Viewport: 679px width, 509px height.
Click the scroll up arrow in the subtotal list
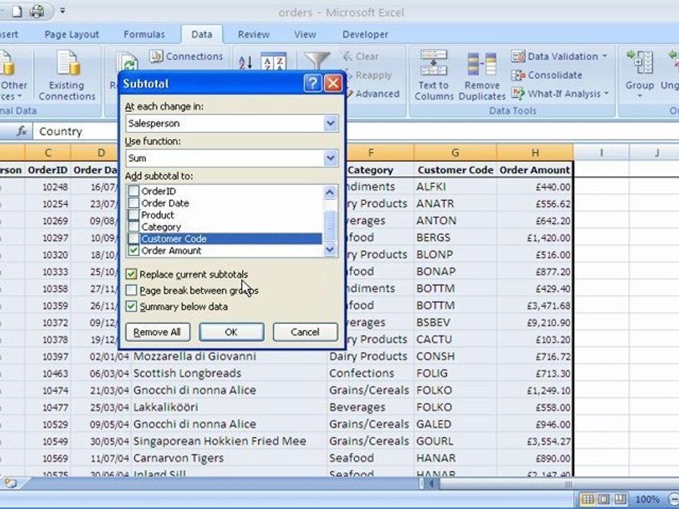point(330,192)
